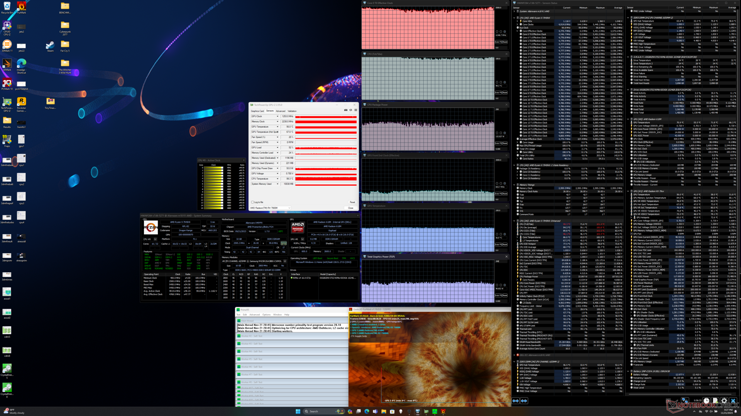Image resolution: width=741 pixels, height=416 pixels.
Task: Open the GPU-Z hamburger menu icon
Action: [x=355, y=110]
